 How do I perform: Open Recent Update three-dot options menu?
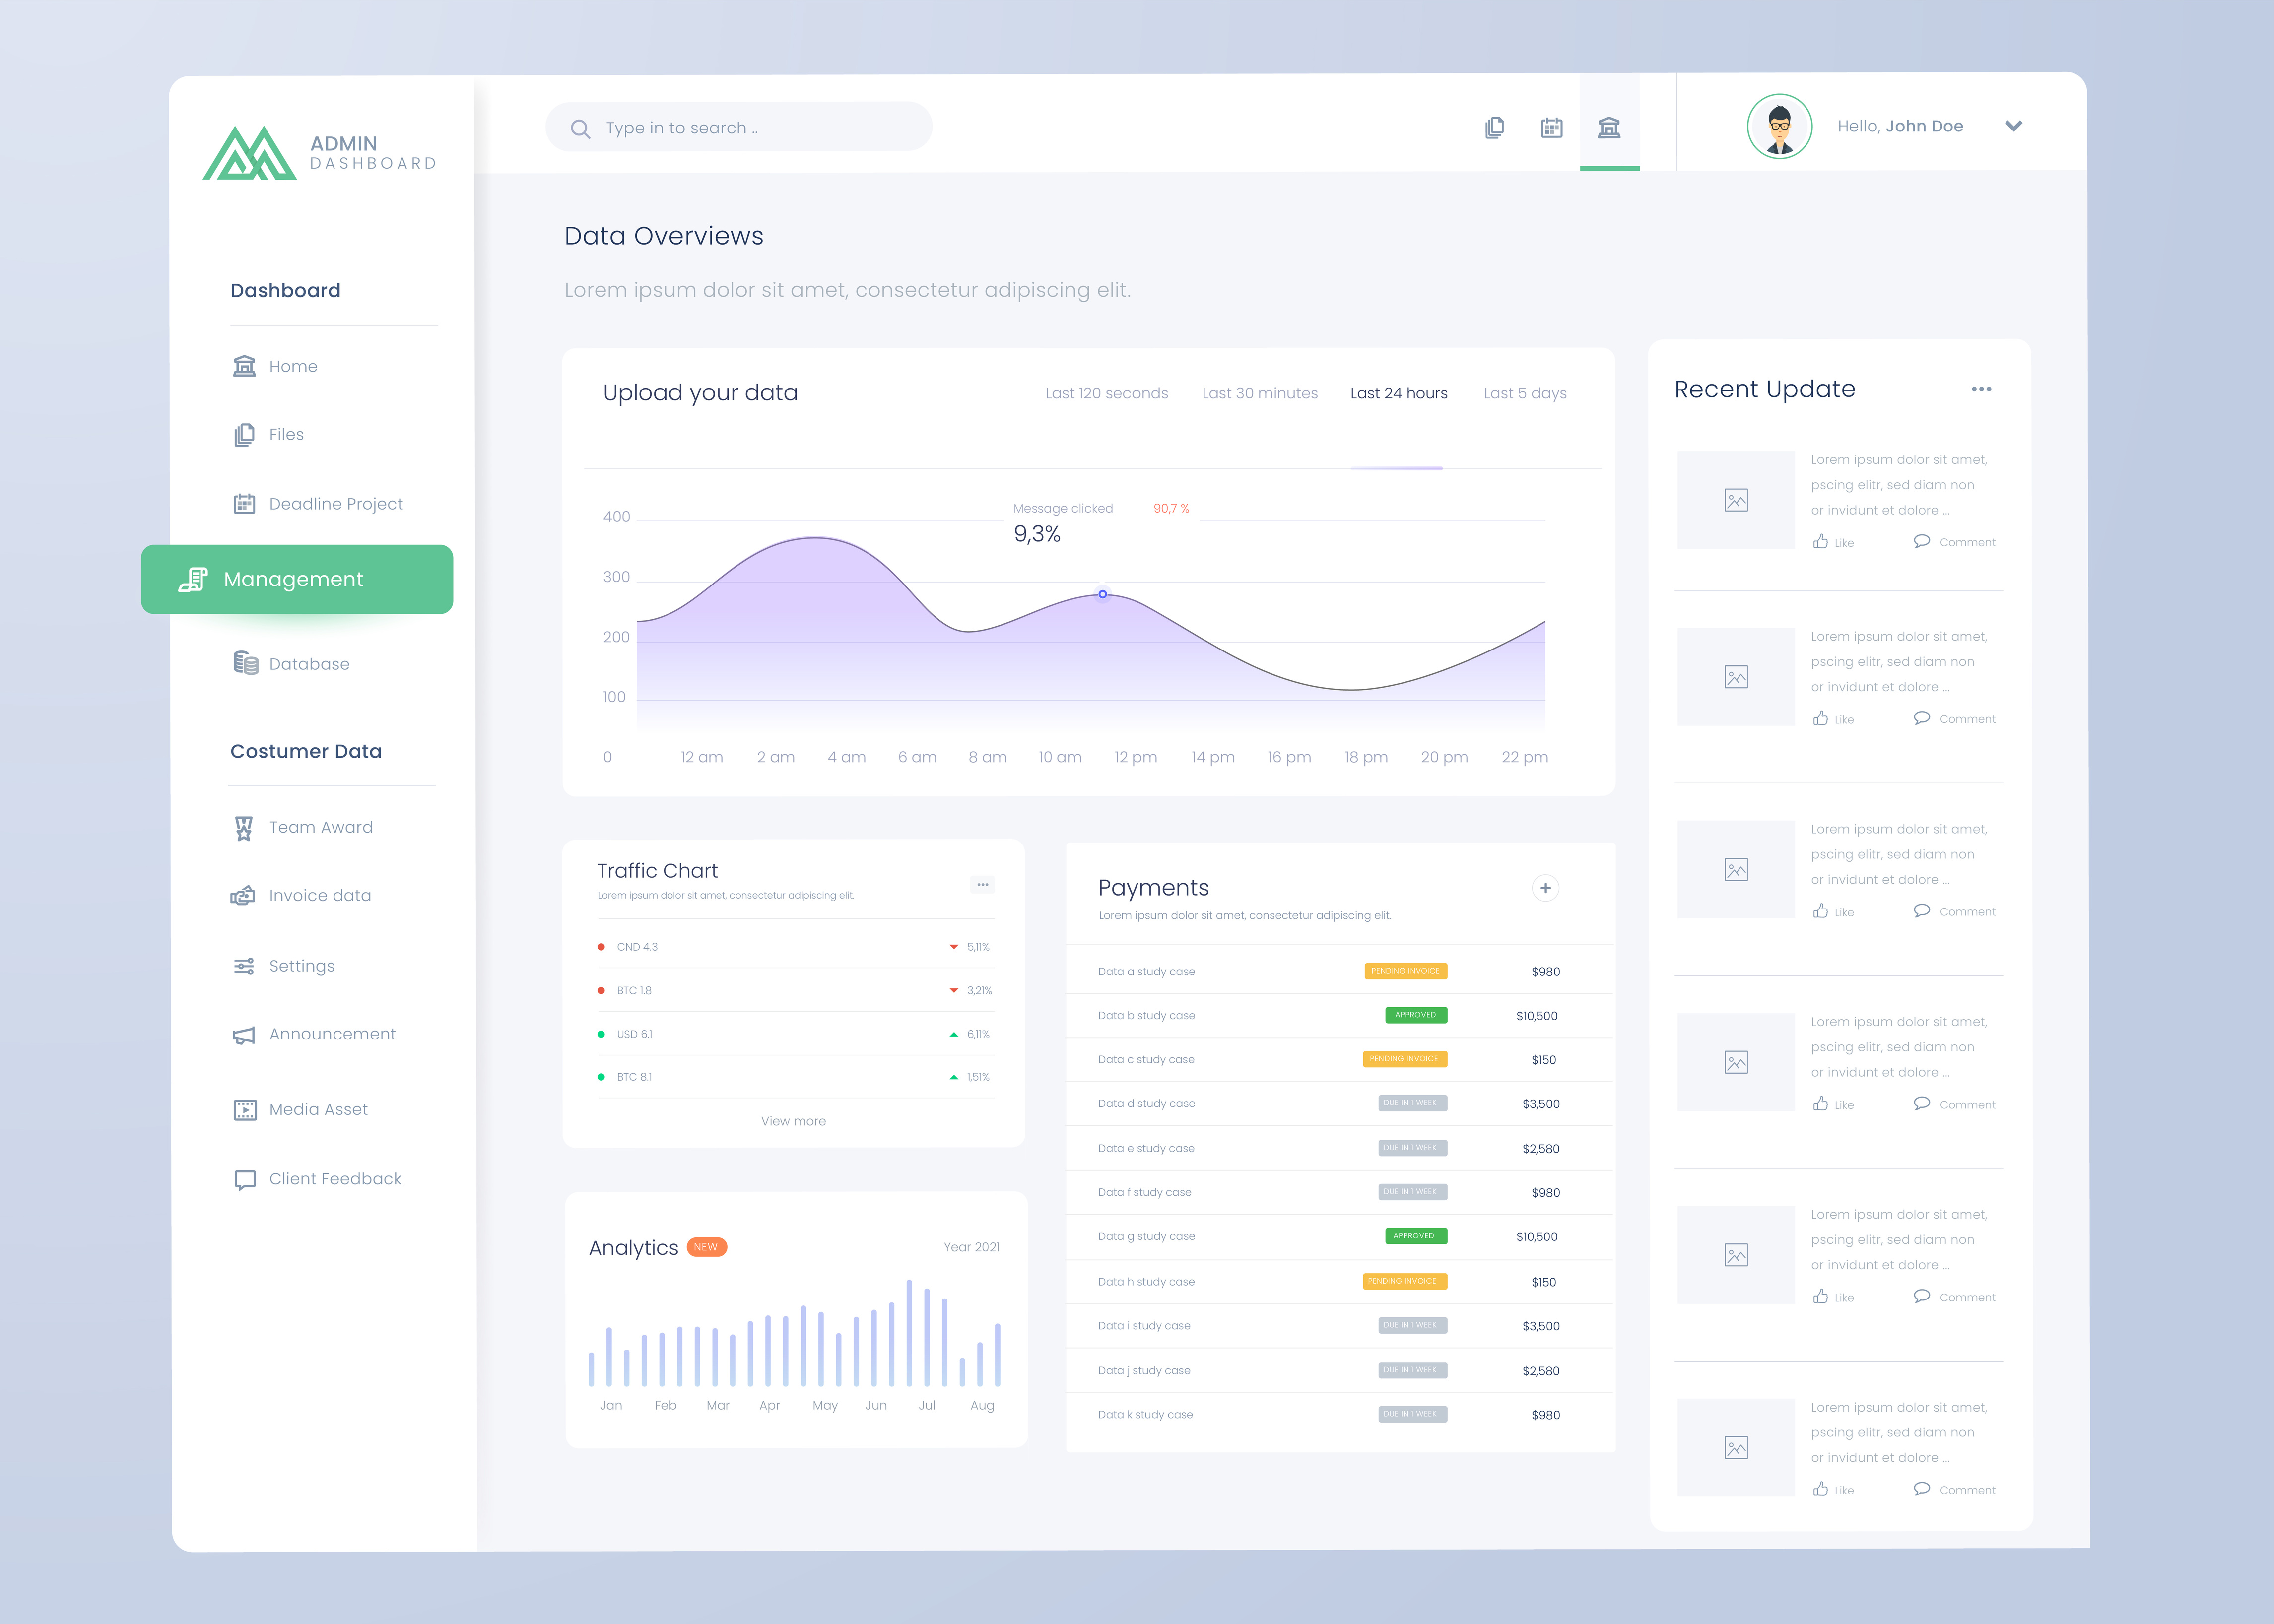[x=1981, y=389]
